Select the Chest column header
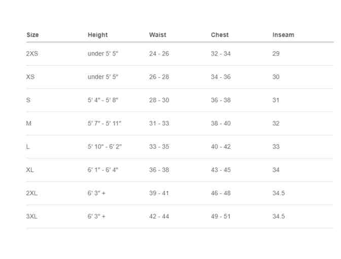 coord(220,35)
